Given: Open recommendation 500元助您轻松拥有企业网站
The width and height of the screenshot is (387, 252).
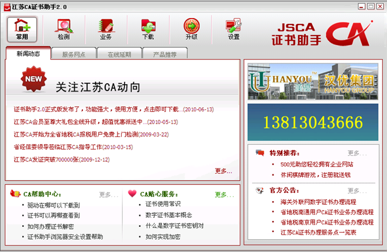Looking at the screenshot, I should [x=317, y=164].
